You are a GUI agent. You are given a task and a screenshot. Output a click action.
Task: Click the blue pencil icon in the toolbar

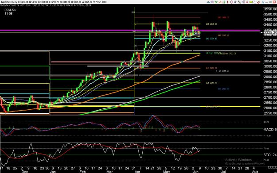coord(263,2)
